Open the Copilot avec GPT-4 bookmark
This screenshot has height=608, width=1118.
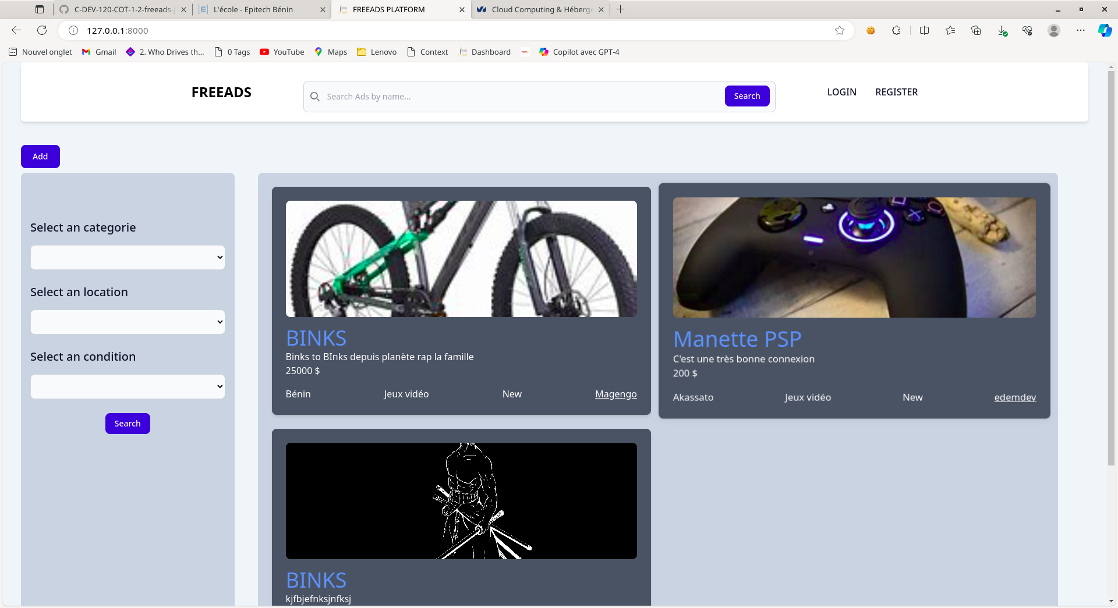pos(578,52)
